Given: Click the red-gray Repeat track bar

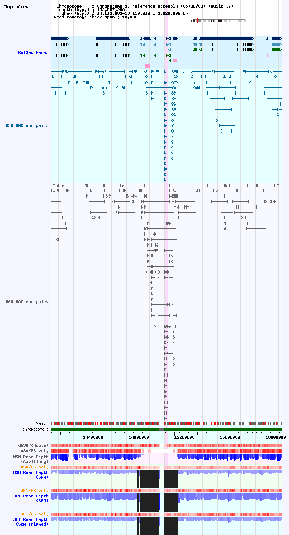Looking at the screenshot, I should pos(166,424).
